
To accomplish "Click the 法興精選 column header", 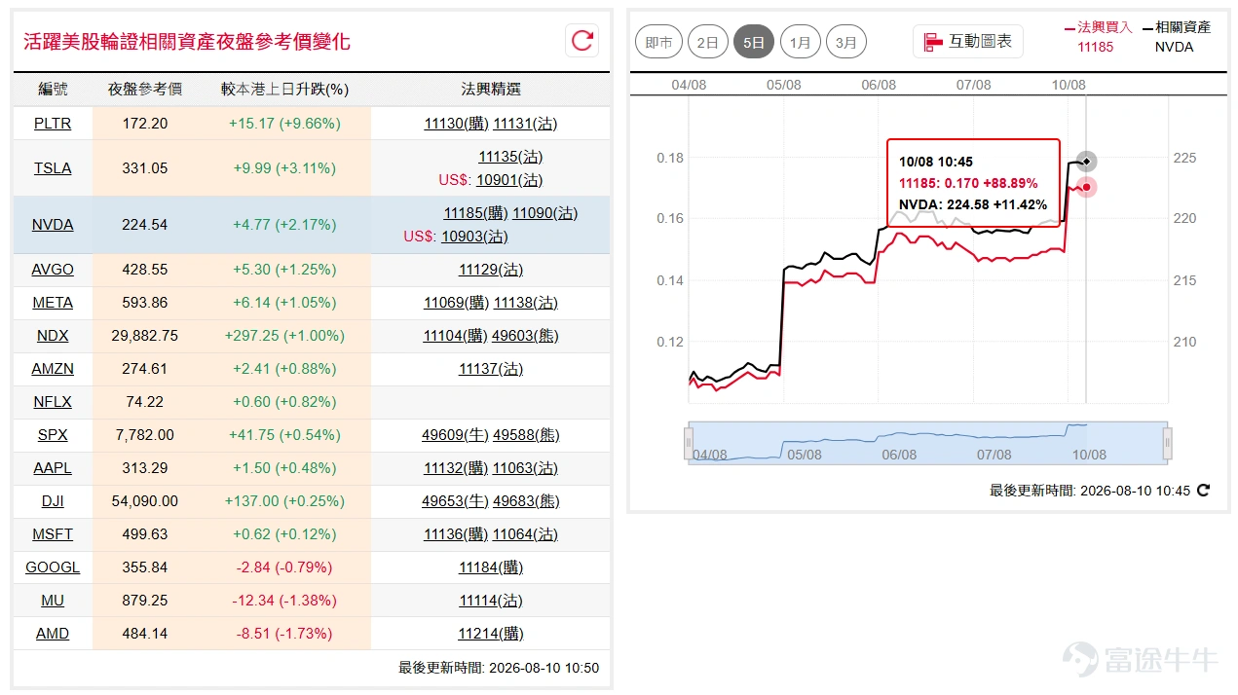I will [491, 90].
